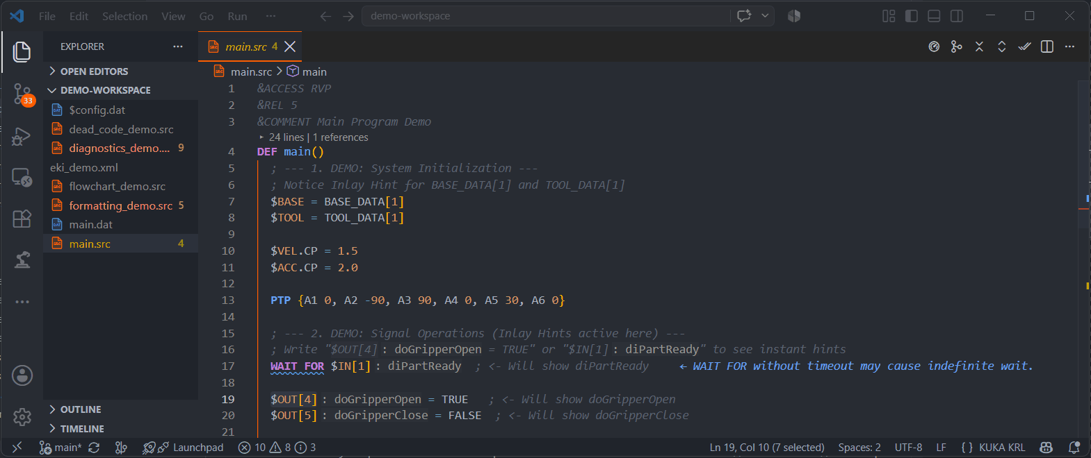Click the expand-all folds icon in editor toolbar

click(1002, 46)
